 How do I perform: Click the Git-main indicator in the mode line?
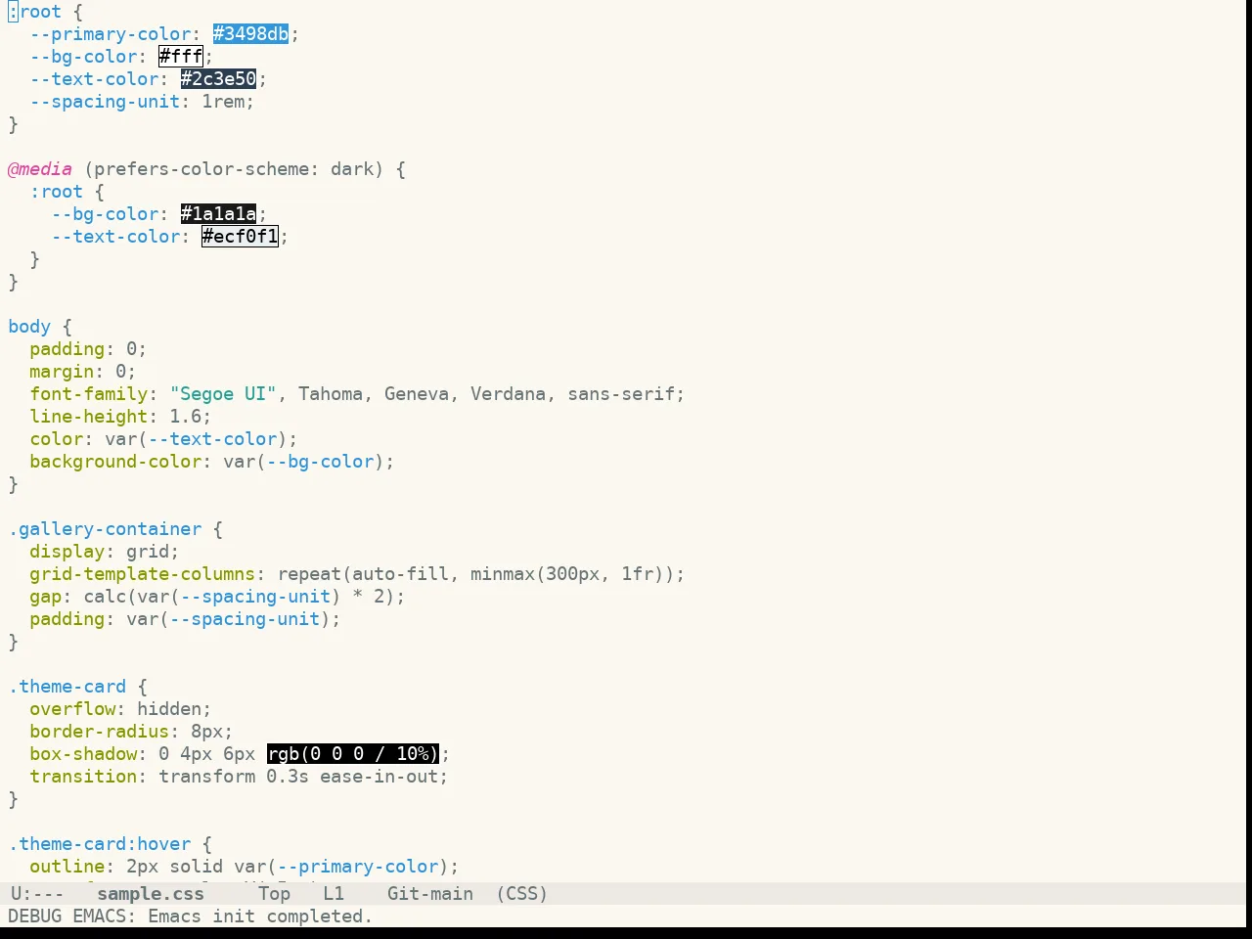click(430, 894)
